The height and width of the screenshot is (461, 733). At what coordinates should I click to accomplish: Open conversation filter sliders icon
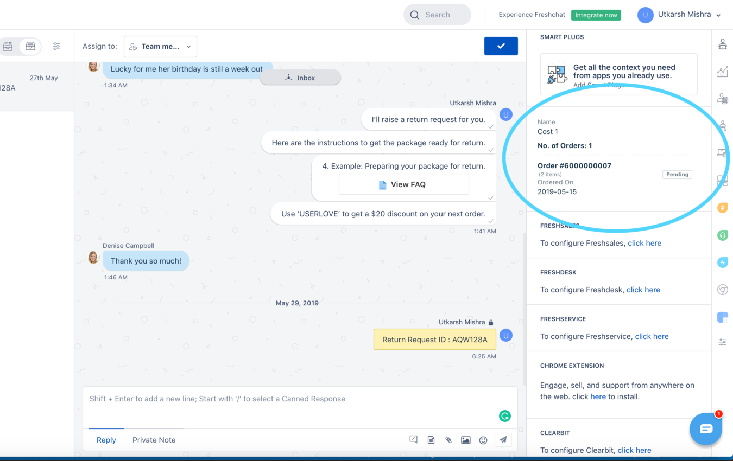coord(56,47)
